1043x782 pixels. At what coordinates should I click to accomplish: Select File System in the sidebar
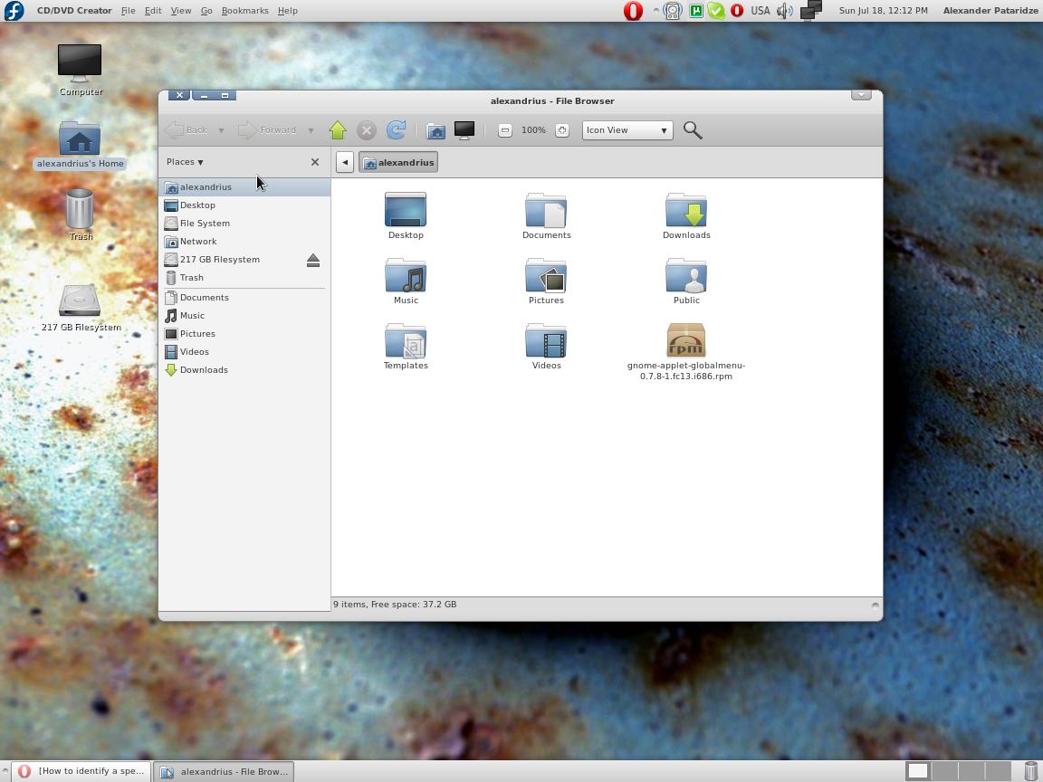point(205,224)
